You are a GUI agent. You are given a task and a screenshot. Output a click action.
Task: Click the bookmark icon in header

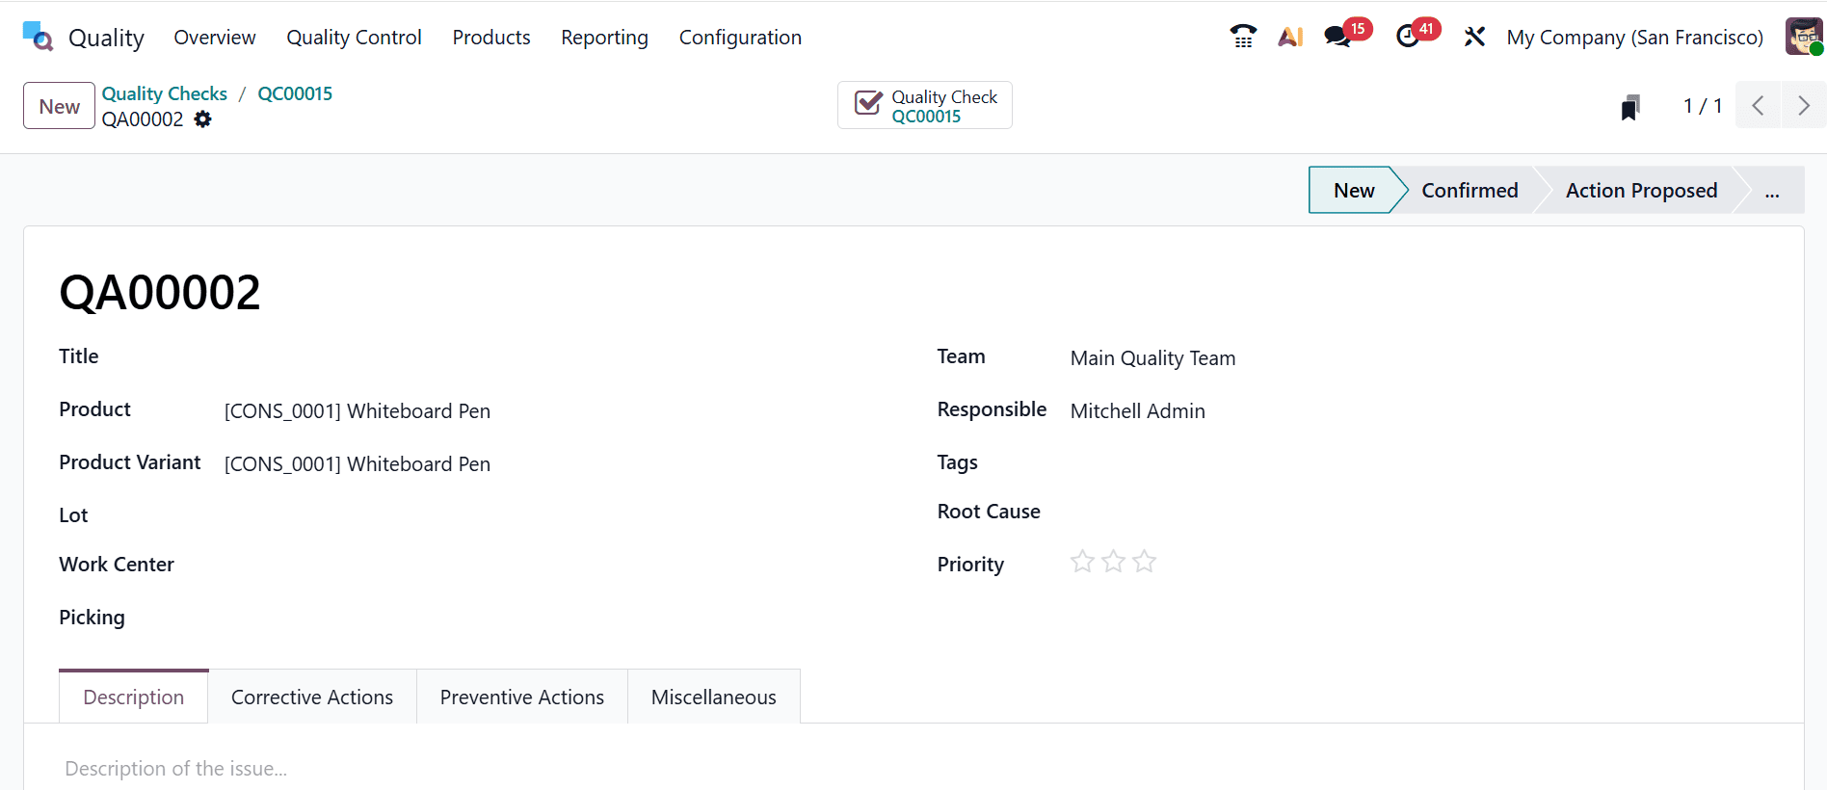pyautogui.click(x=1630, y=106)
